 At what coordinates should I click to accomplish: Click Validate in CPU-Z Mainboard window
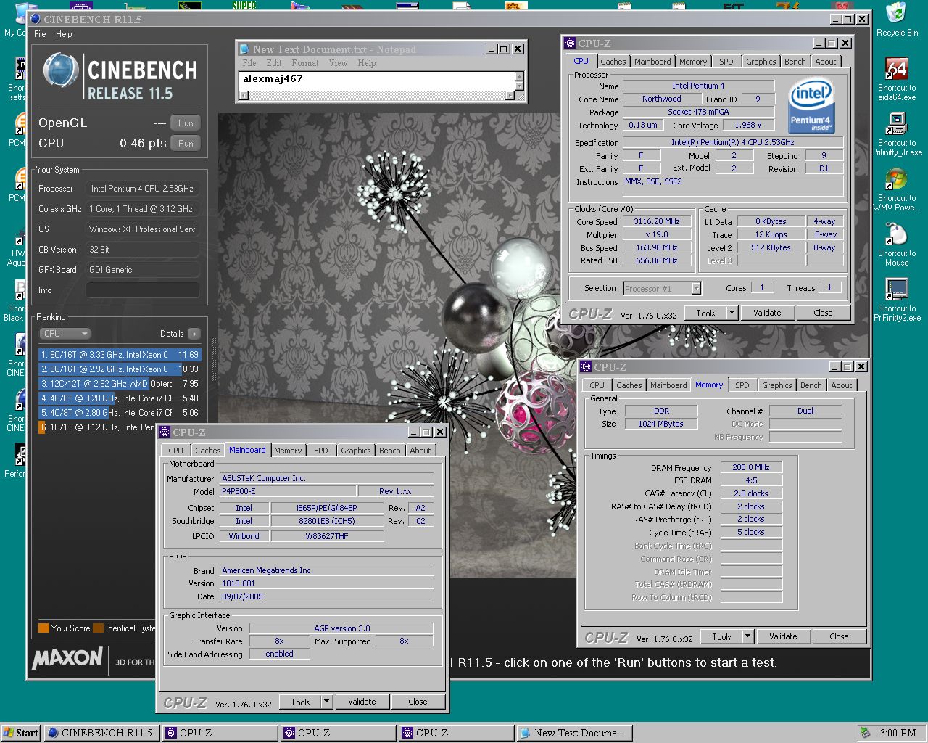click(362, 702)
